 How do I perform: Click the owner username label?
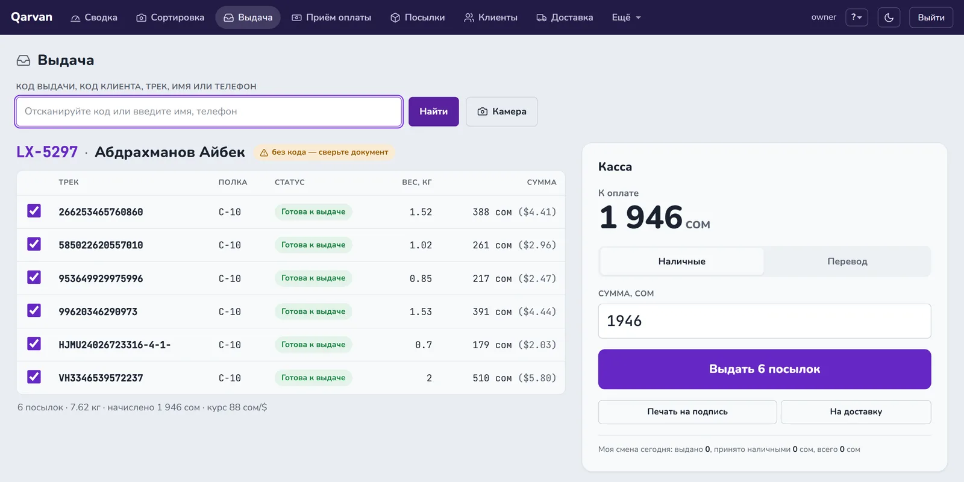[824, 17]
